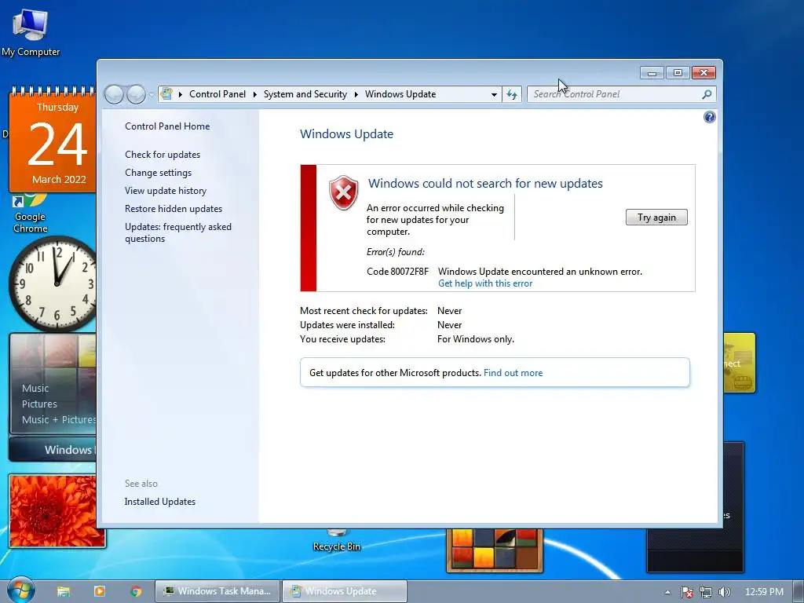Open Google Chrome desktop shortcut

coord(31,213)
